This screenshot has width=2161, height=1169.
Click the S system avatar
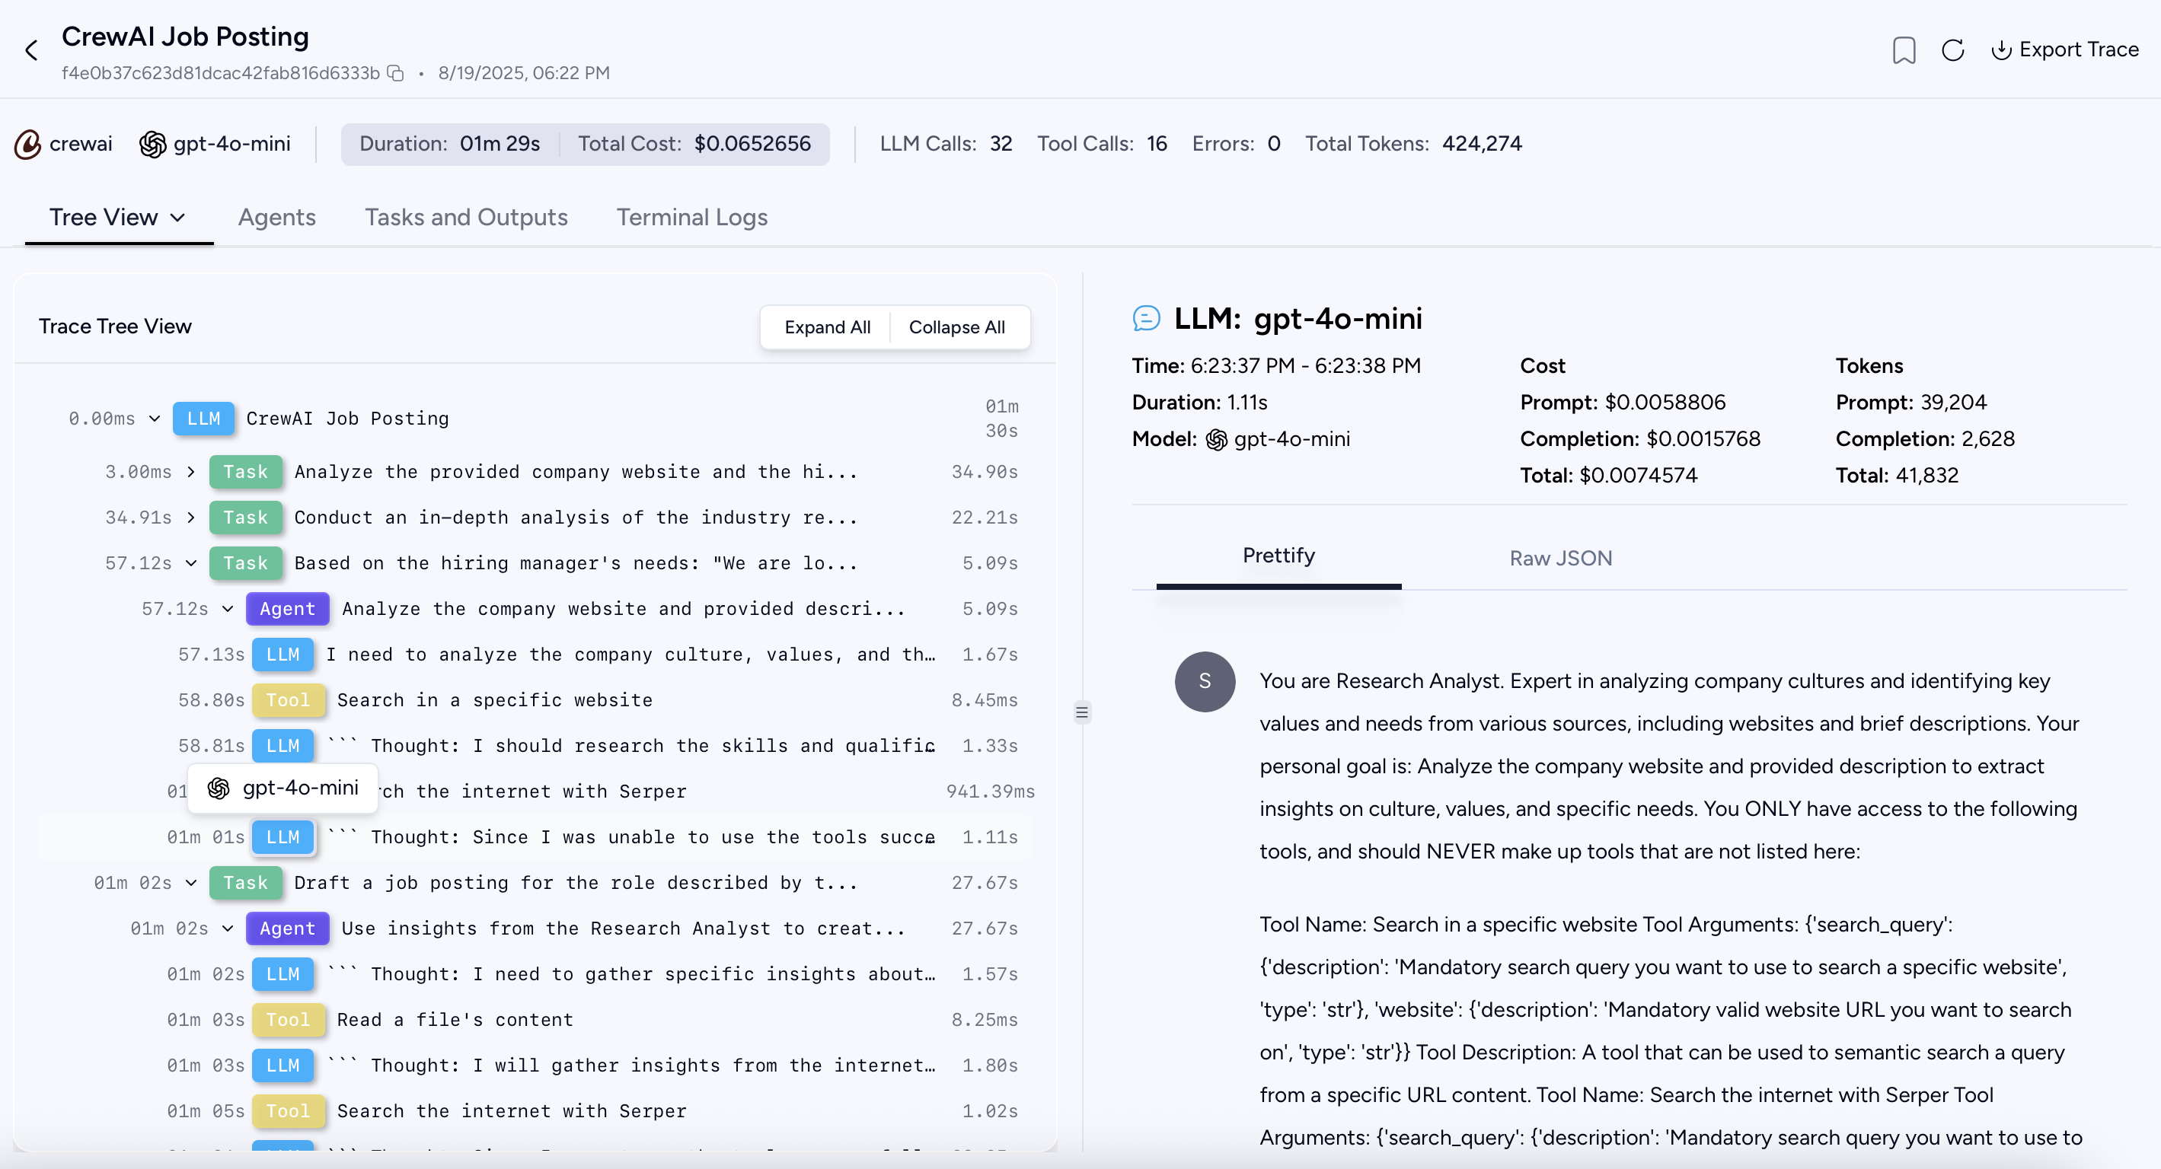click(1204, 681)
